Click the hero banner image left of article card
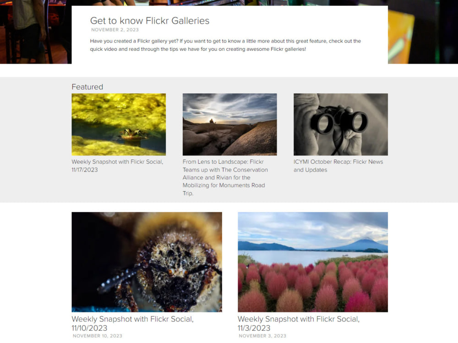Screen dimensions: 458x343 pos(36,32)
